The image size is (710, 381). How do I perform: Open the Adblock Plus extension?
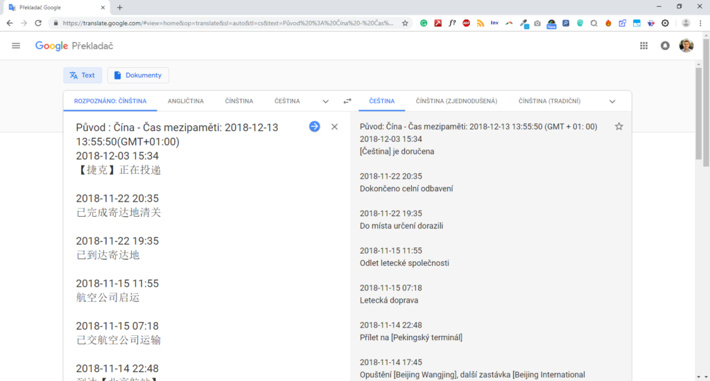pos(466,23)
